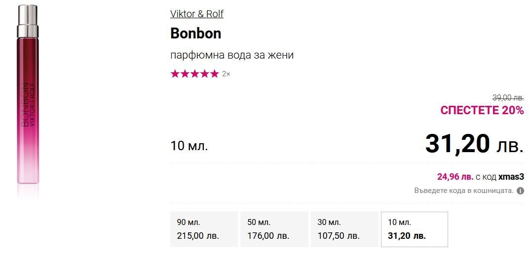The image size is (532, 256).
Task: Select the 50 мл. size option
Action: [274, 229]
